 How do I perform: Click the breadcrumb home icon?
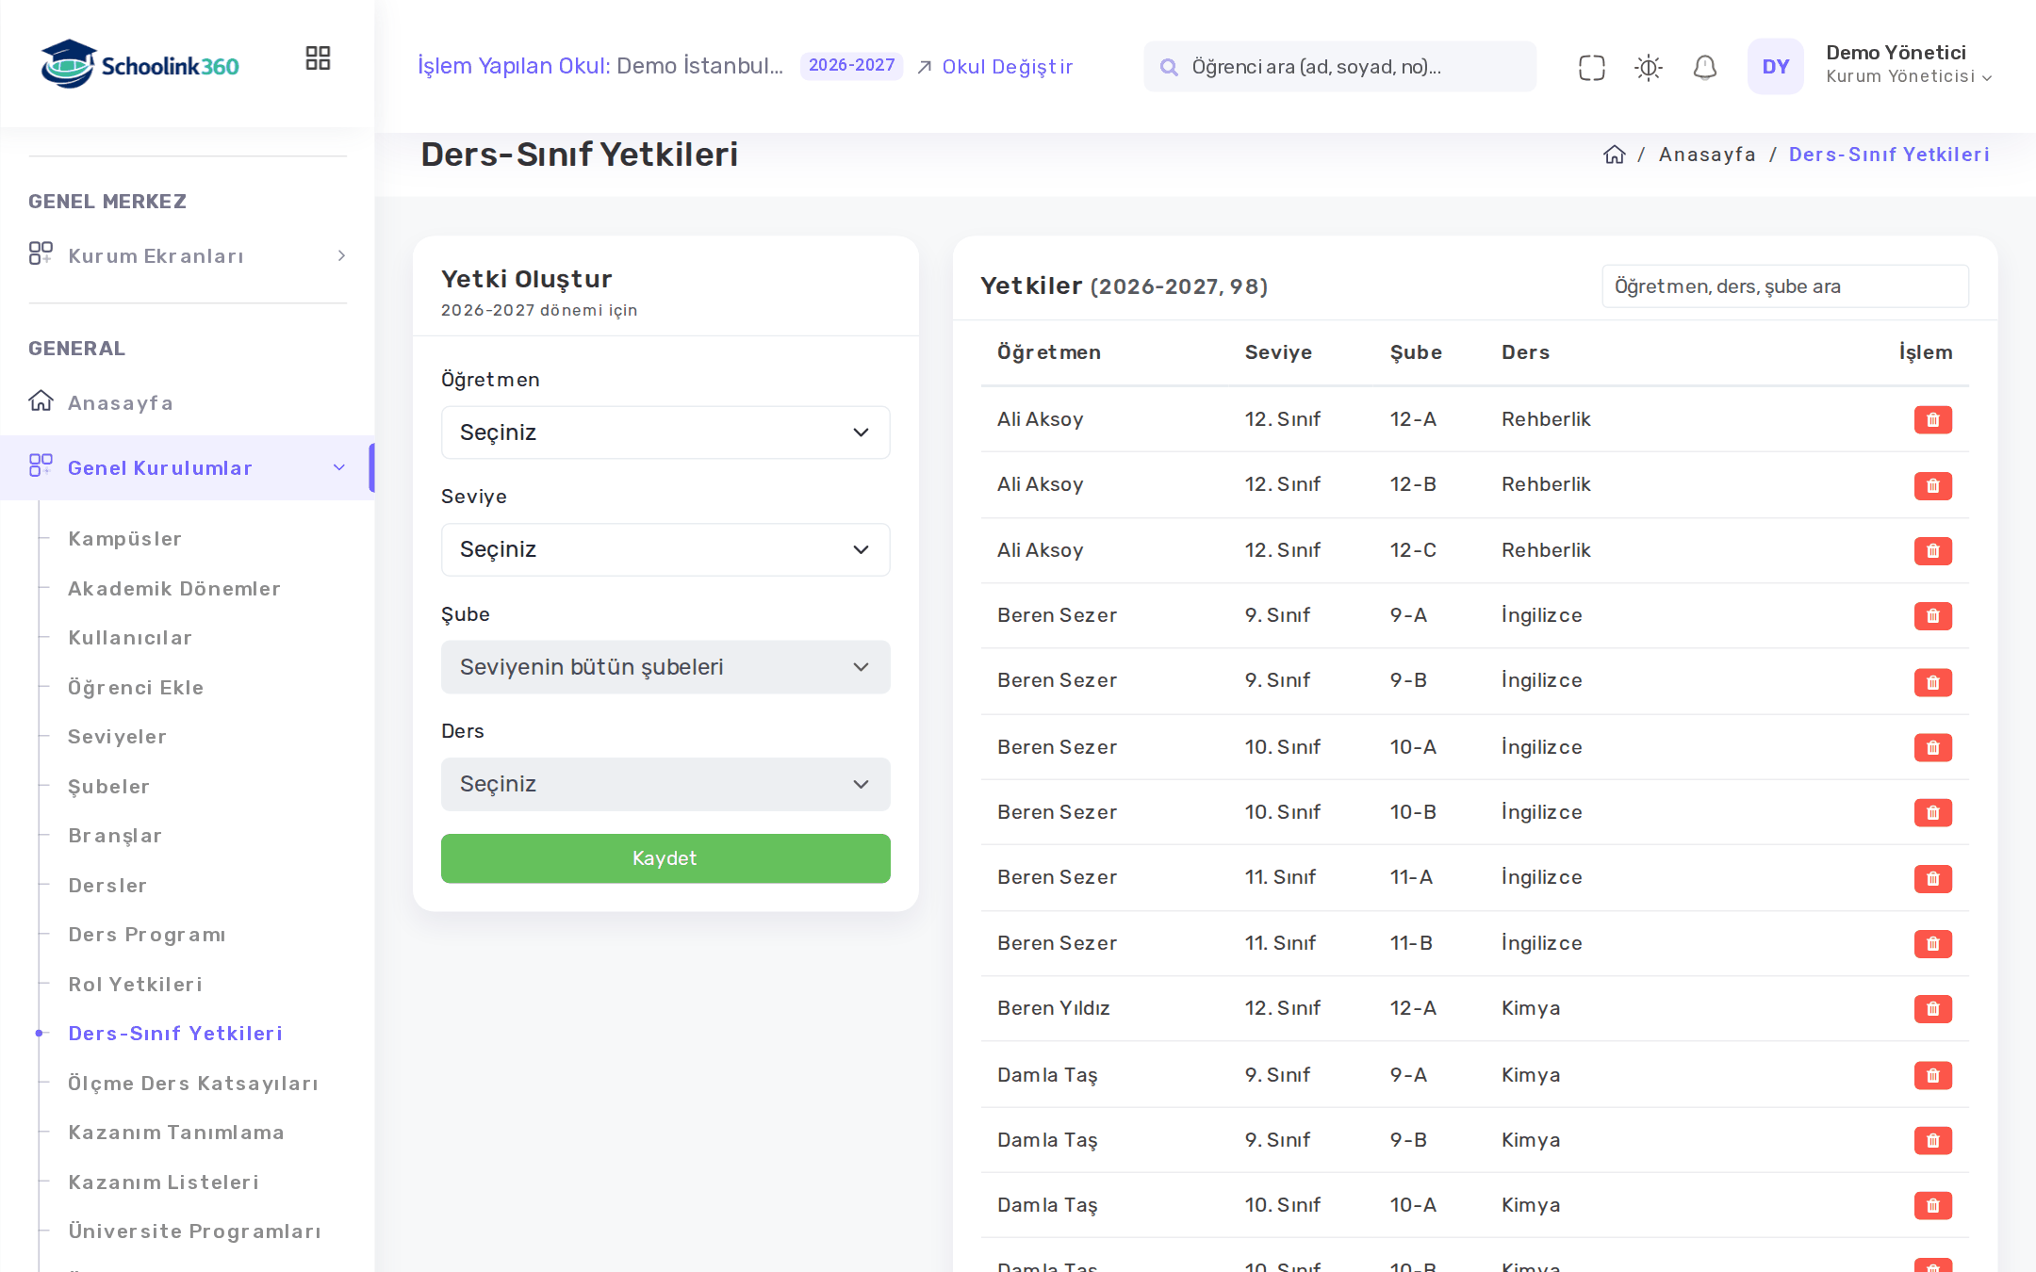1614,155
